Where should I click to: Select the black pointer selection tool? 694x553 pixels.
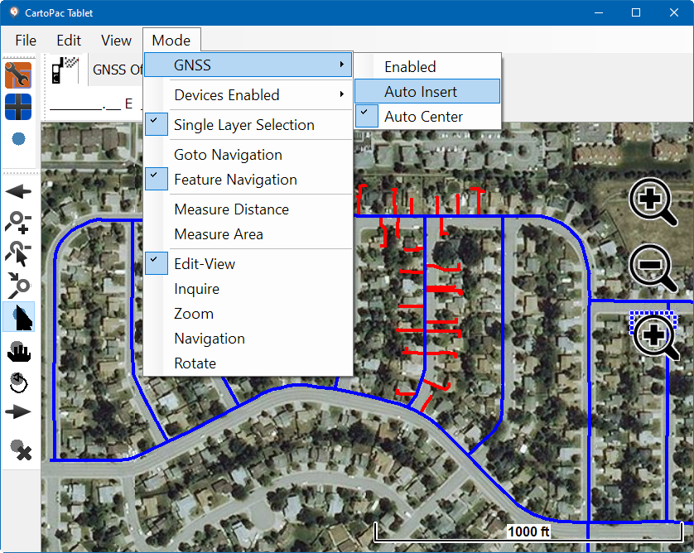[20, 317]
